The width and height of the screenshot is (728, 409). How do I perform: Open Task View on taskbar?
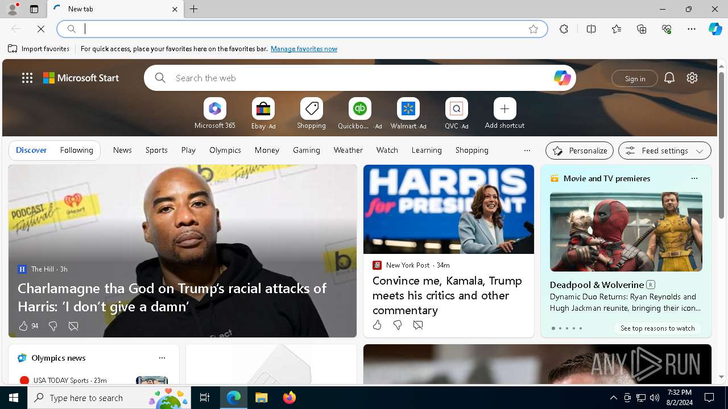pos(205,398)
